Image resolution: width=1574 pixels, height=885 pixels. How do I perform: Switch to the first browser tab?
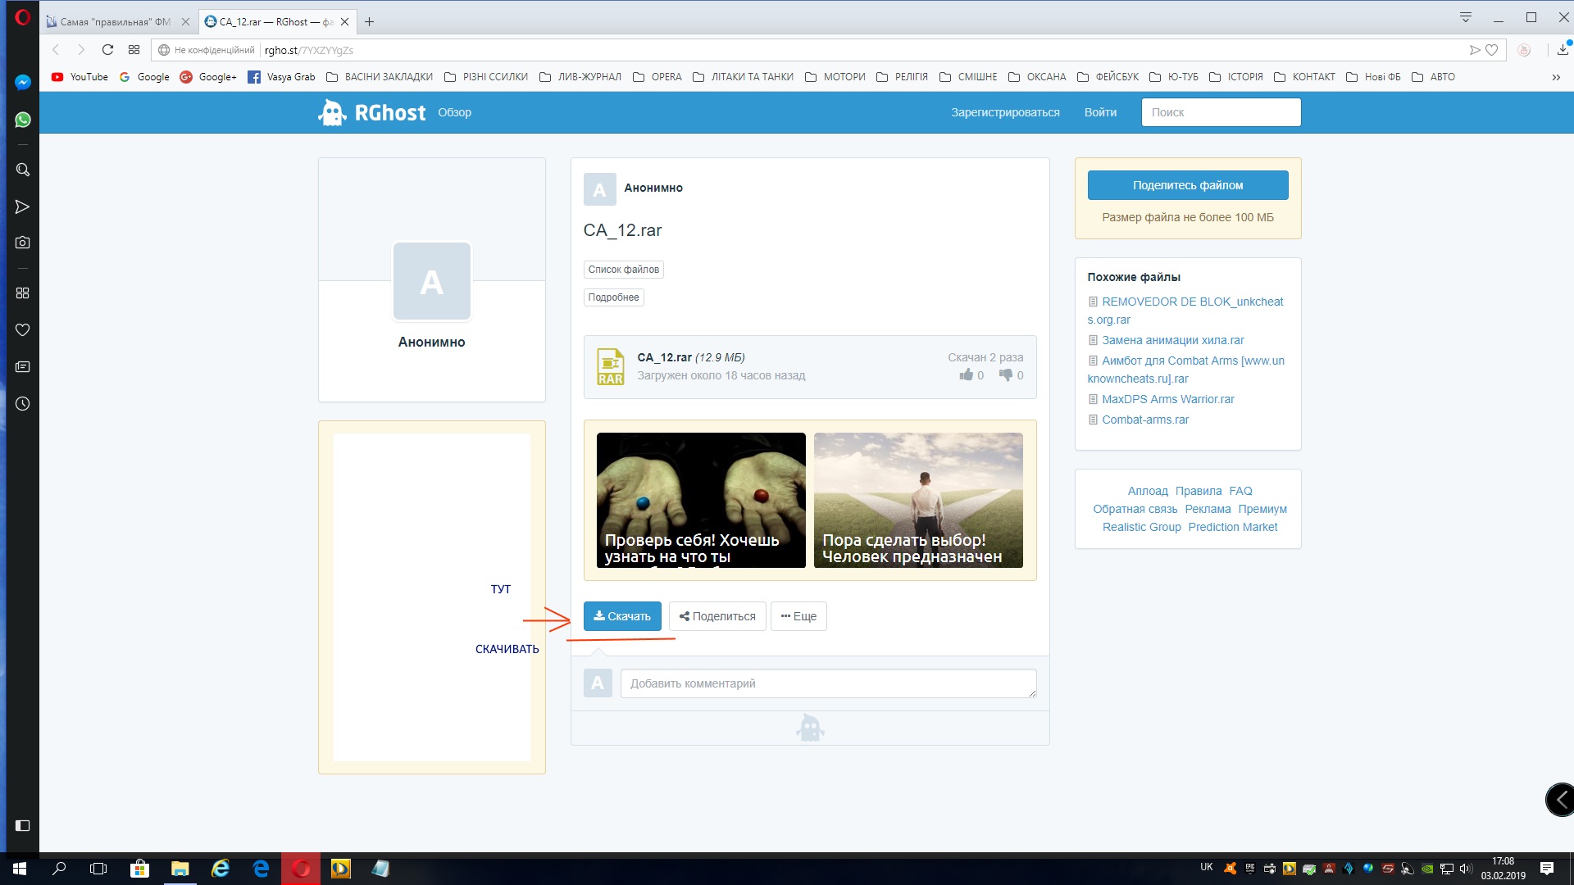[115, 22]
